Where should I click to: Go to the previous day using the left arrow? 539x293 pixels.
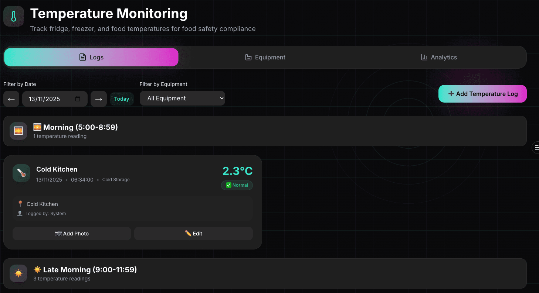coord(11,99)
